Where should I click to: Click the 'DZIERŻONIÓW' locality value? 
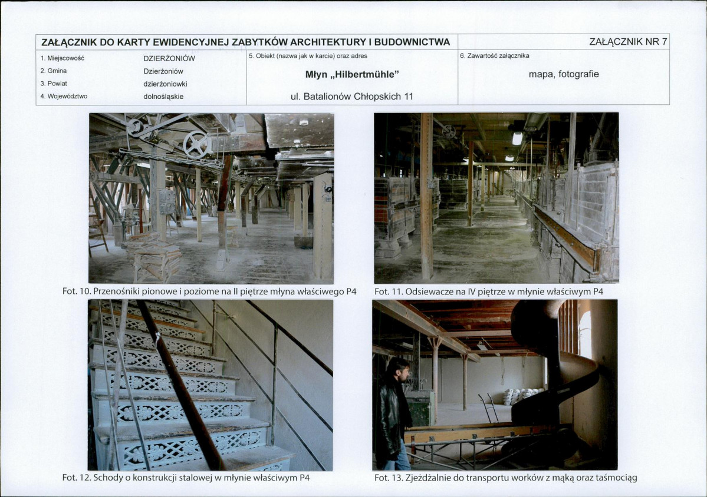(x=169, y=58)
